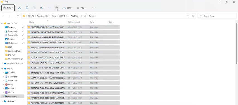Viewport: 238px width, 105px height.
Task: Click the Copy icon in toolbar
Action: (x=27, y=8)
